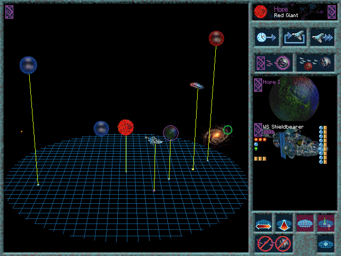The image size is (341, 256).
Task: Toggle the height stalk lines grid button
Action: click(x=326, y=223)
